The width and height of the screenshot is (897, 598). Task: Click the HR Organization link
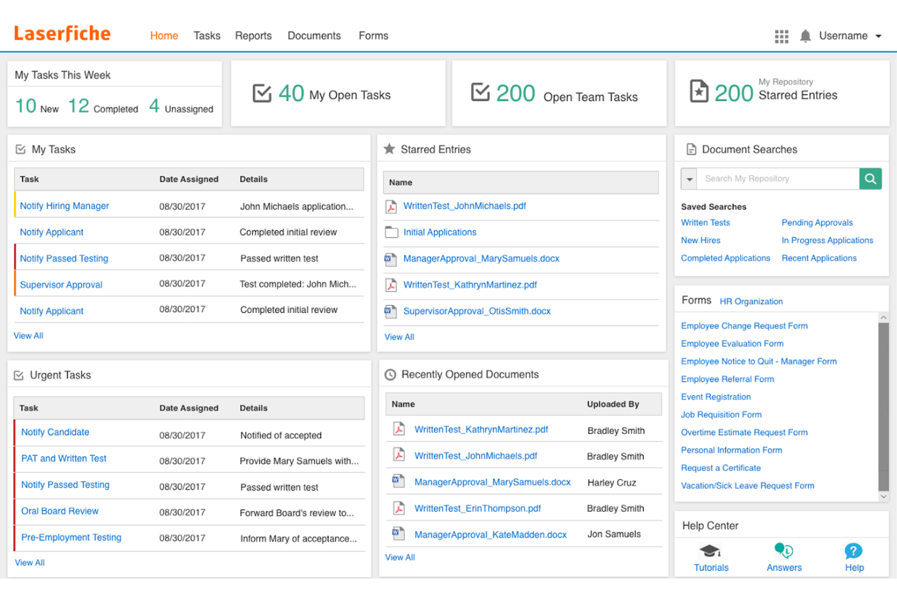pos(751,302)
